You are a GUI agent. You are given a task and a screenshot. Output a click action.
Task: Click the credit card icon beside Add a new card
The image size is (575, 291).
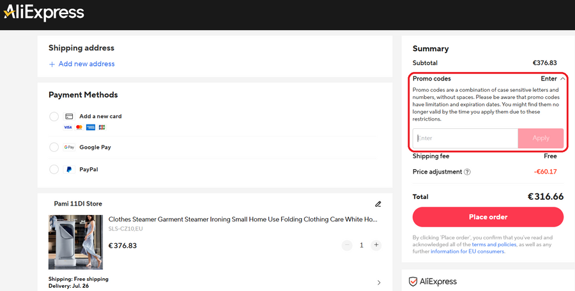click(x=69, y=117)
